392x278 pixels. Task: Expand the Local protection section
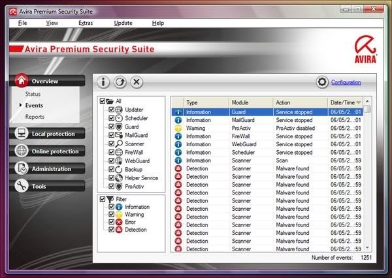click(x=48, y=133)
